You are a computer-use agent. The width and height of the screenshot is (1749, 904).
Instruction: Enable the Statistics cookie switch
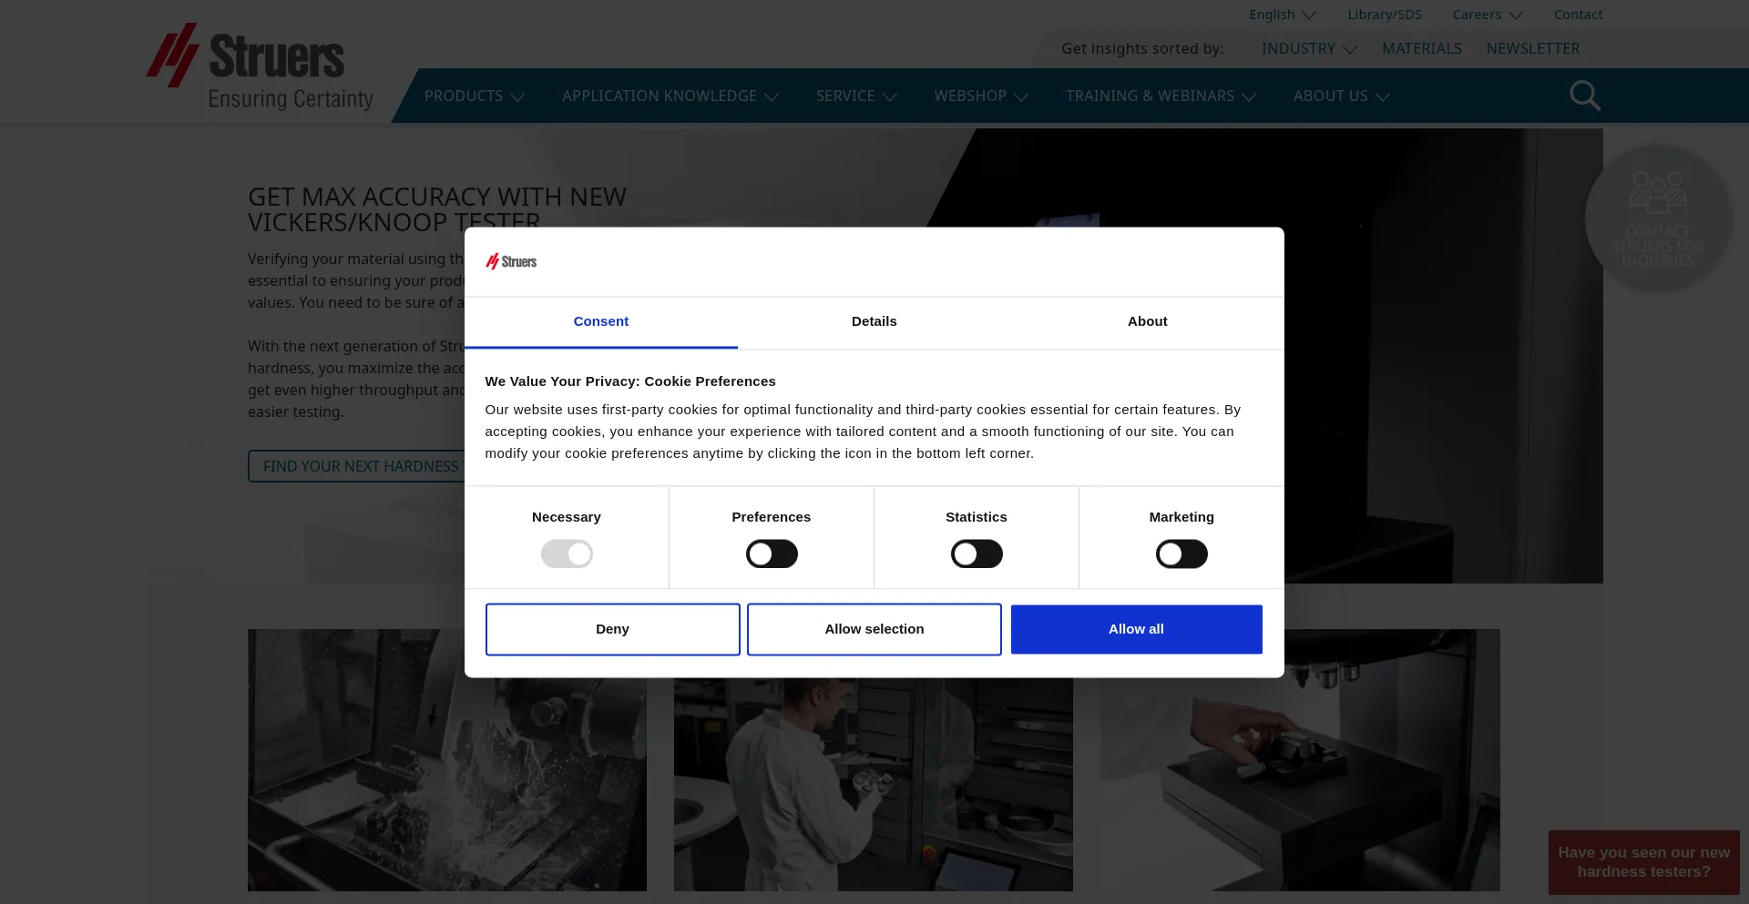[977, 554]
